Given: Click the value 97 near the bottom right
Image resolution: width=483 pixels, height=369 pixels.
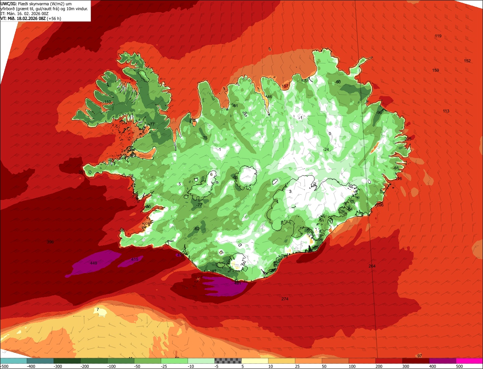Looking at the screenshot, I should click(420, 356).
